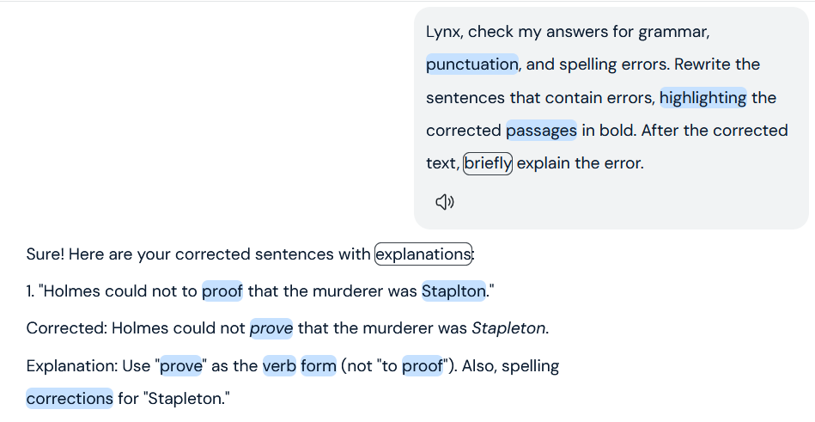Viewport: 815px width, 422px height.
Task: Select the highlighted word "verb"
Action: click(x=279, y=366)
